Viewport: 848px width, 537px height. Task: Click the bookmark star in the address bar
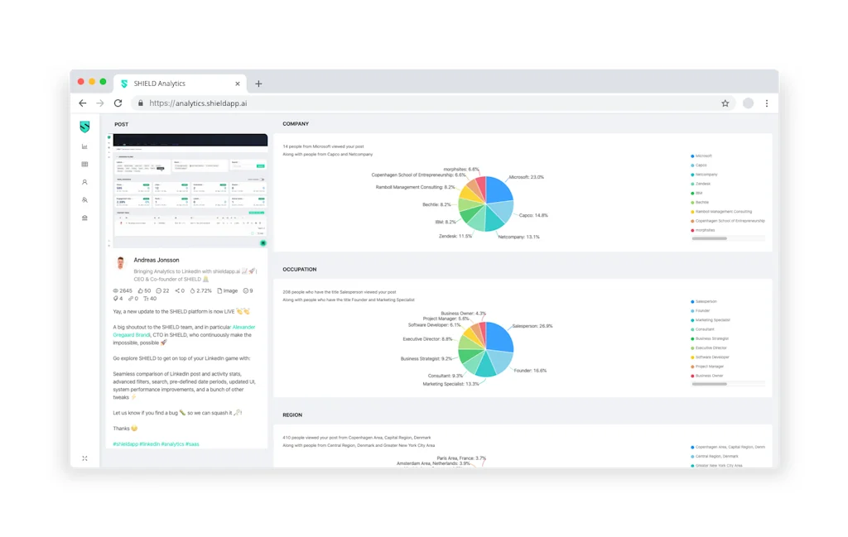tap(725, 103)
